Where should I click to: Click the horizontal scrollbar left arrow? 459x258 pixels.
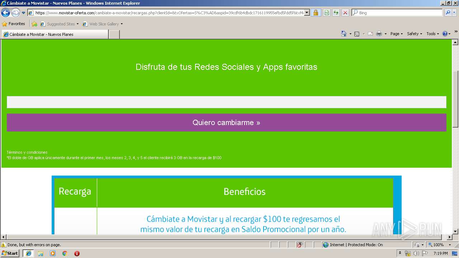click(x=3, y=237)
